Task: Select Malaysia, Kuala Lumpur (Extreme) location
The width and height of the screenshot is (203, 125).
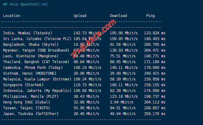Action: tap(37, 79)
